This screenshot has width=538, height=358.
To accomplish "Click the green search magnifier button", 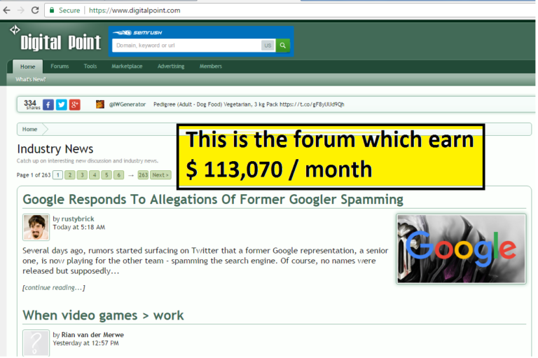I will point(283,46).
